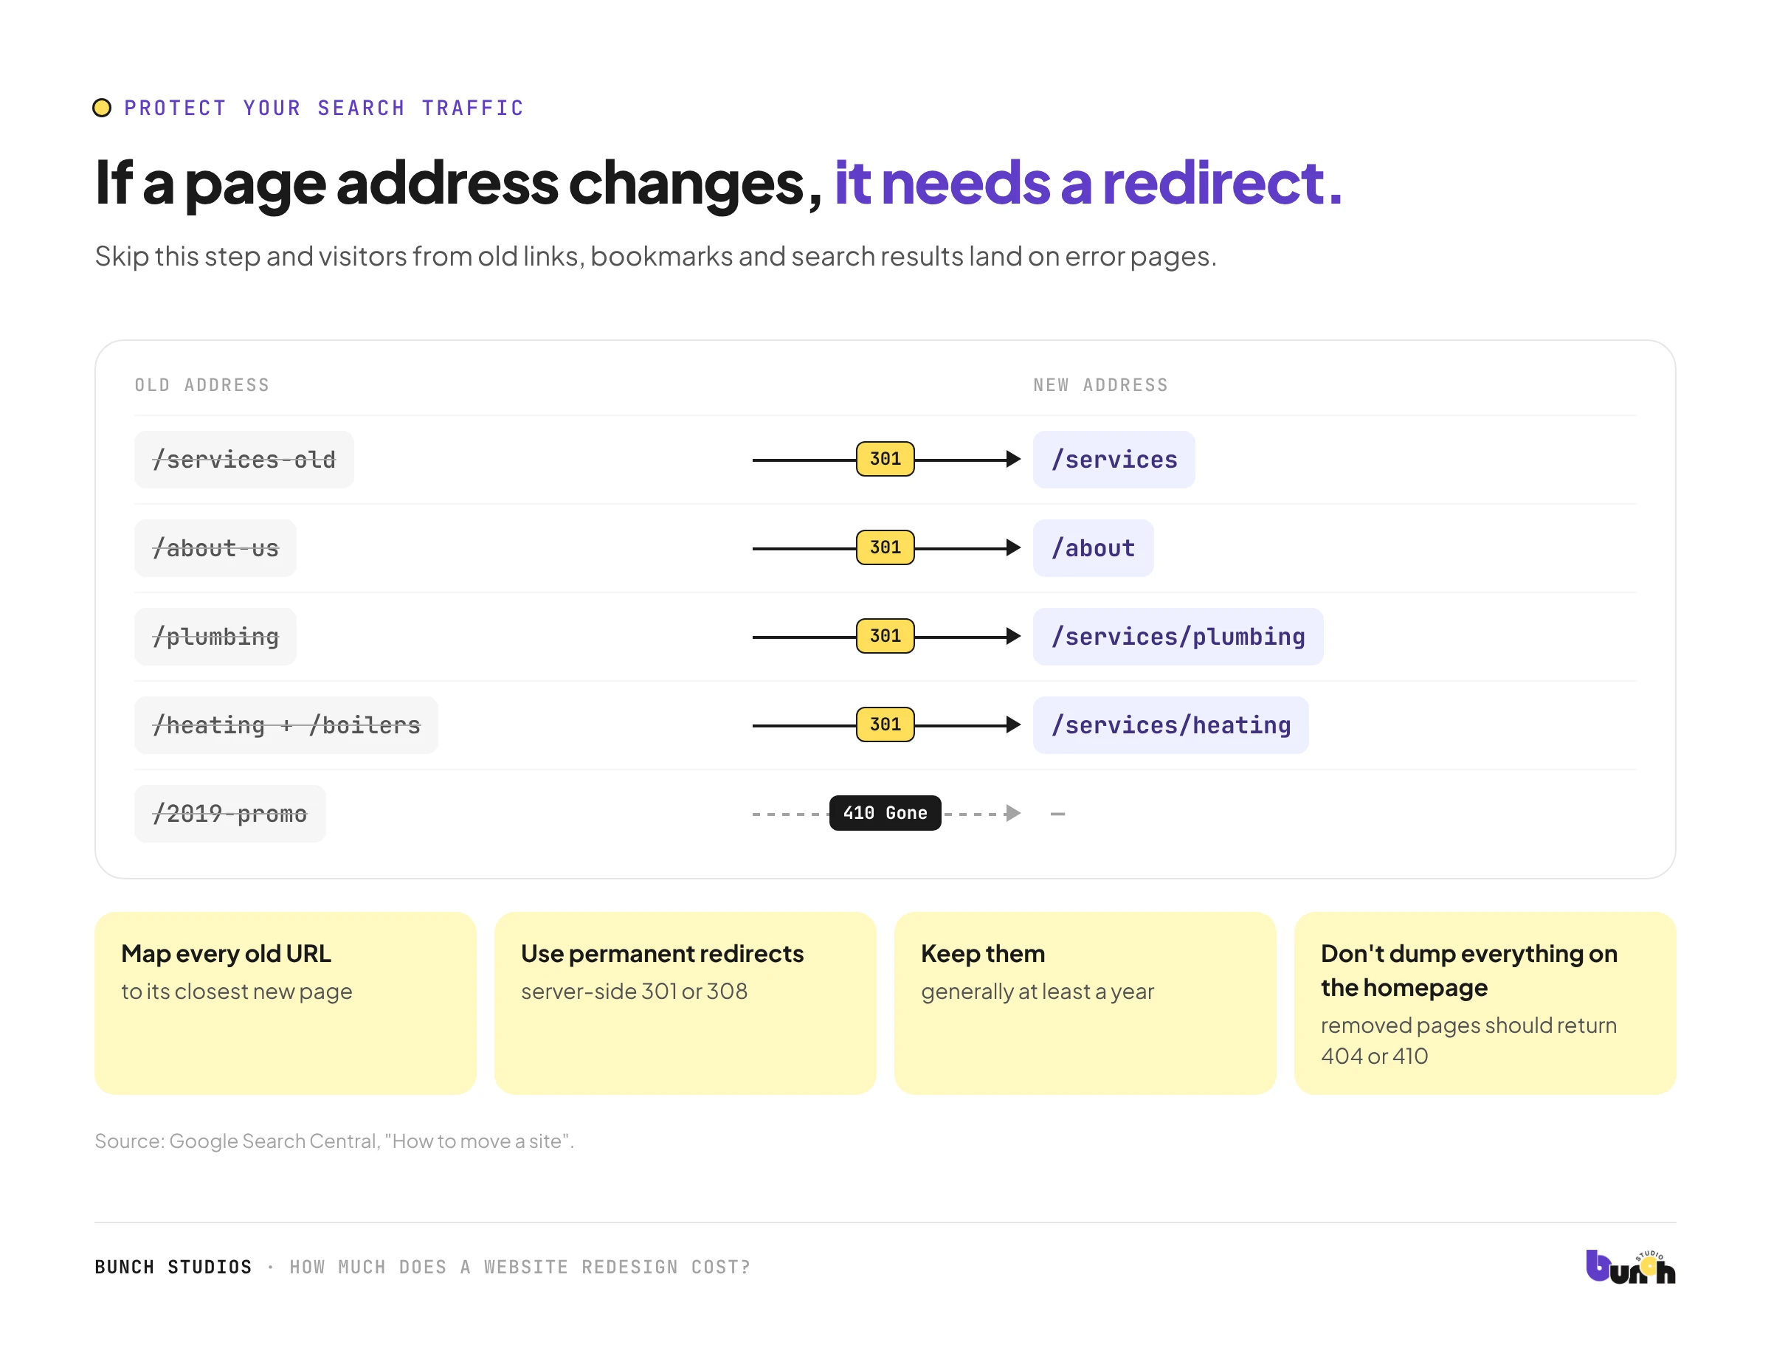Click the Keep them card

(x=1085, y=1003)
